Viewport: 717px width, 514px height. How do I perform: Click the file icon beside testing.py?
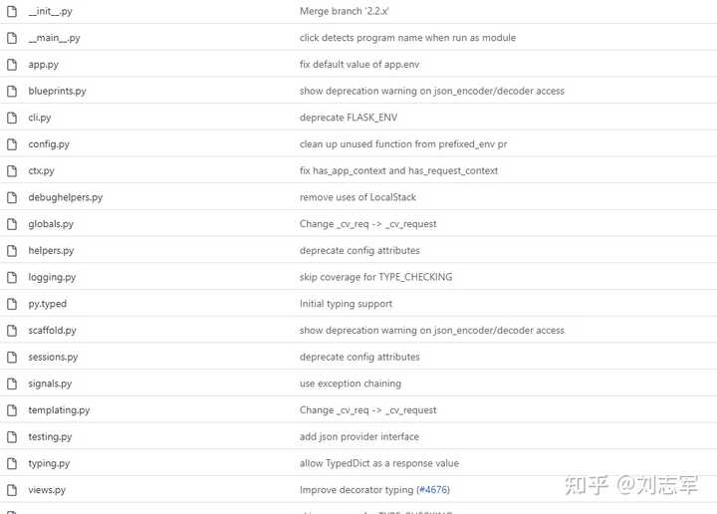(12, 436)
